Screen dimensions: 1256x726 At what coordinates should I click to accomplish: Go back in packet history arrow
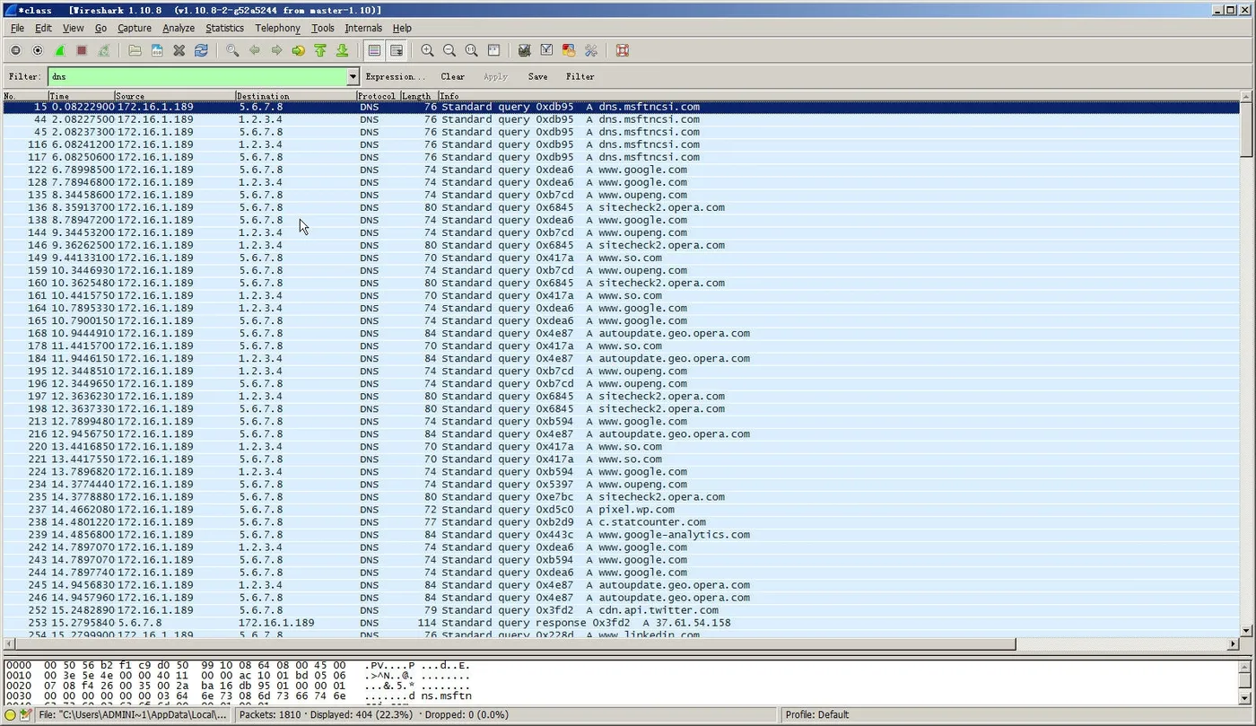point(254,50)
